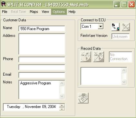Image resolution: width=136 pixels, height=118 pixels.
Task: Open the Help menu
Action: point(72,12)
